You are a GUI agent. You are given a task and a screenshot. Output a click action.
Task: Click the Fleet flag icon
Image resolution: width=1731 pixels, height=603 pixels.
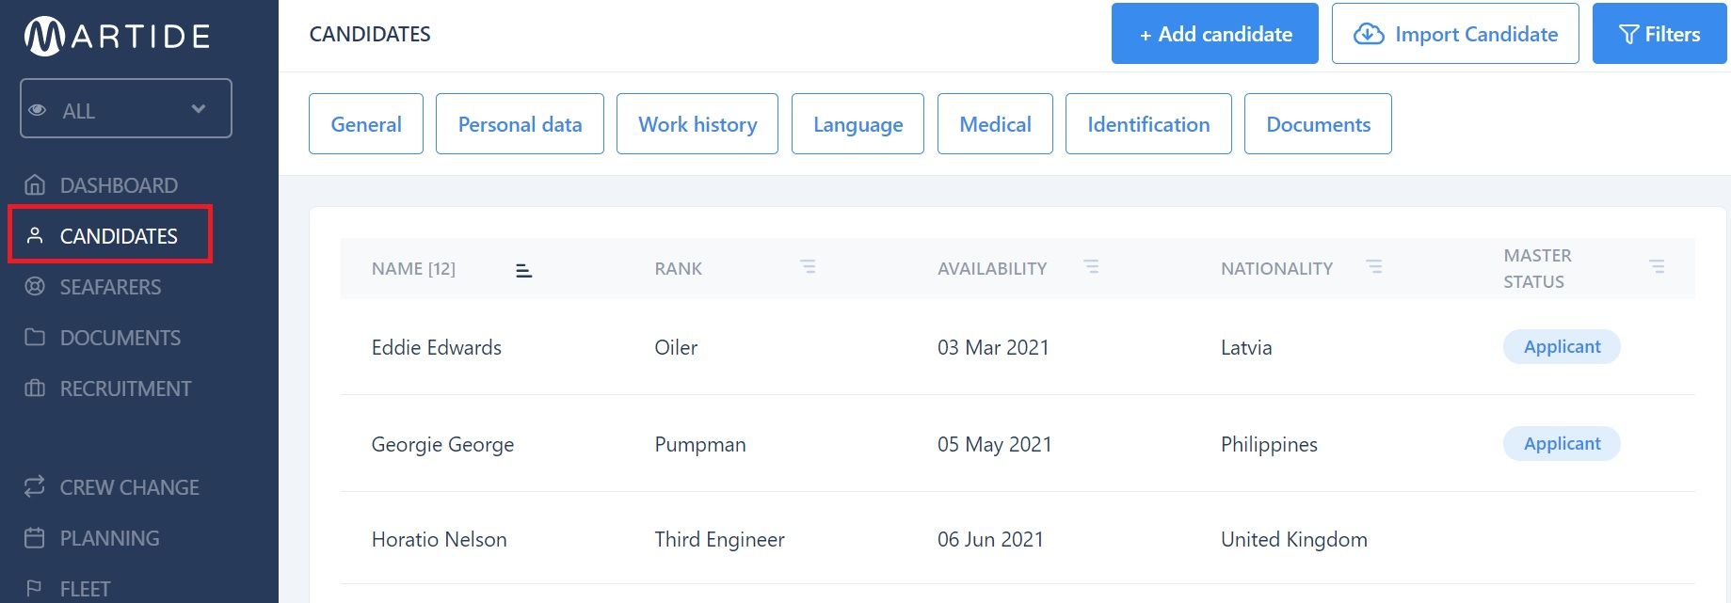(x=35, y=588)
